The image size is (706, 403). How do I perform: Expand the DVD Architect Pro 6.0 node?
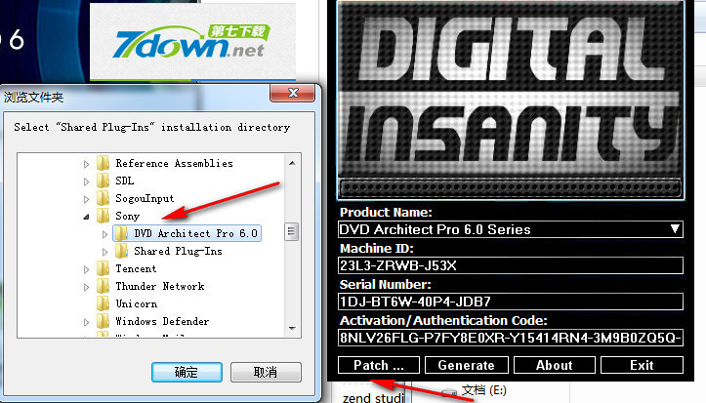click(104, 234)
